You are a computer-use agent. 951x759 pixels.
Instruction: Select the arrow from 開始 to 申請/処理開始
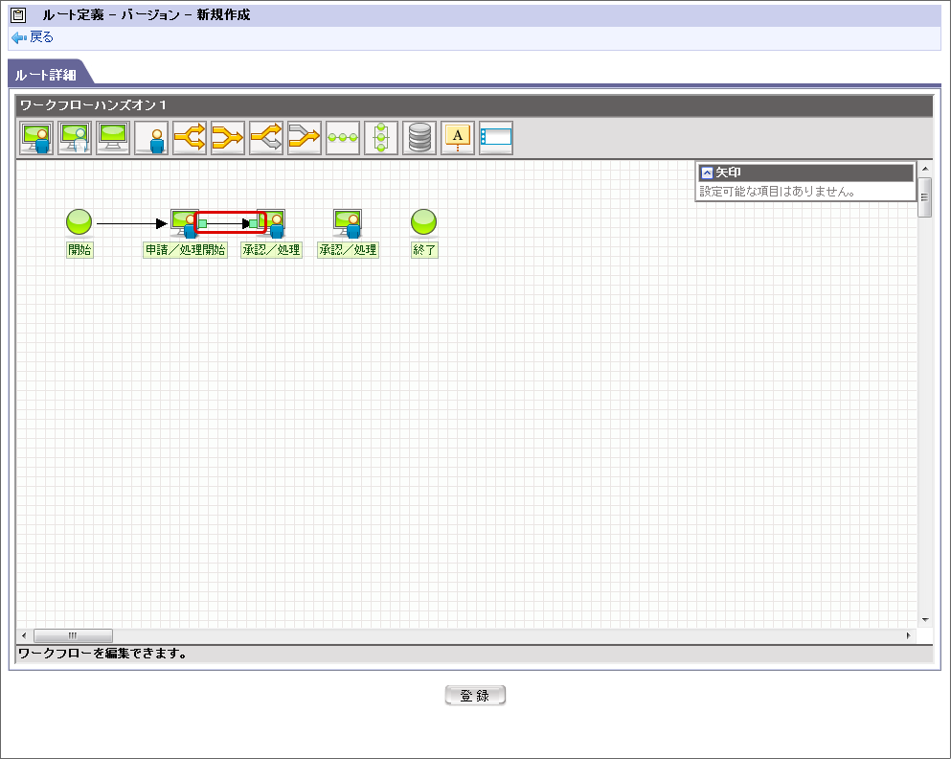tap(131, 224)
